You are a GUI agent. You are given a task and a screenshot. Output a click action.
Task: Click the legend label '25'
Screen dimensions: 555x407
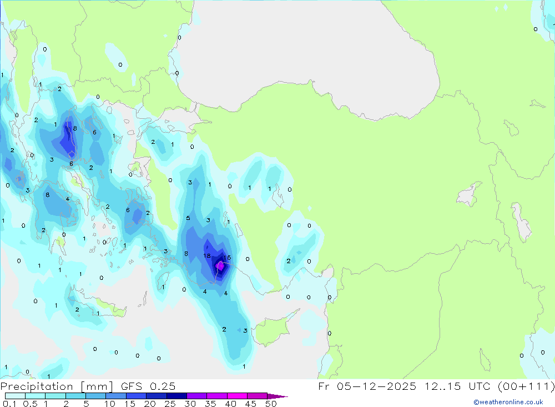click(170, 404)
